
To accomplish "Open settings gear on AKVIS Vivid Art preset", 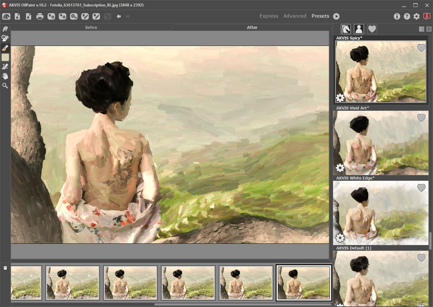I will [x=340, y=168].
